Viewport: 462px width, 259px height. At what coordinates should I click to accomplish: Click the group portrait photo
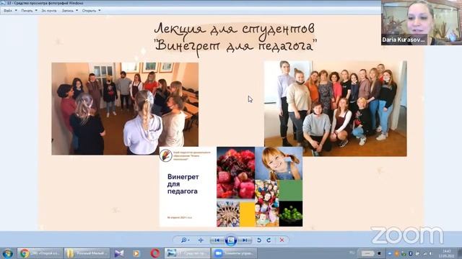point(335,109)
